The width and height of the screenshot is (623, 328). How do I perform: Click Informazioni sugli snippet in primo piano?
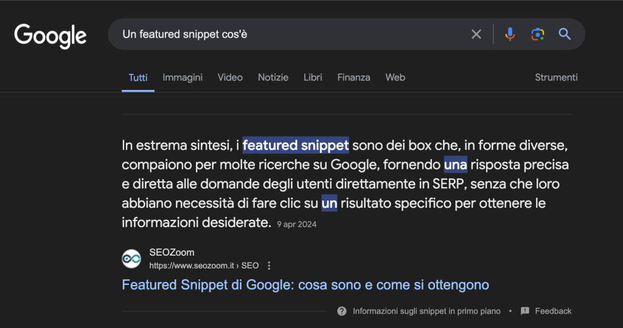(x=426, y=311)
